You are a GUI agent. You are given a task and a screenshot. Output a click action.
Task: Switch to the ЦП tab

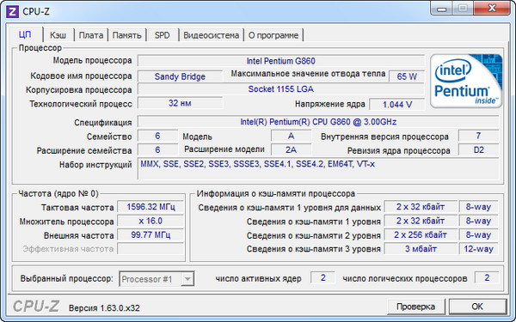[x=25, y=34]
